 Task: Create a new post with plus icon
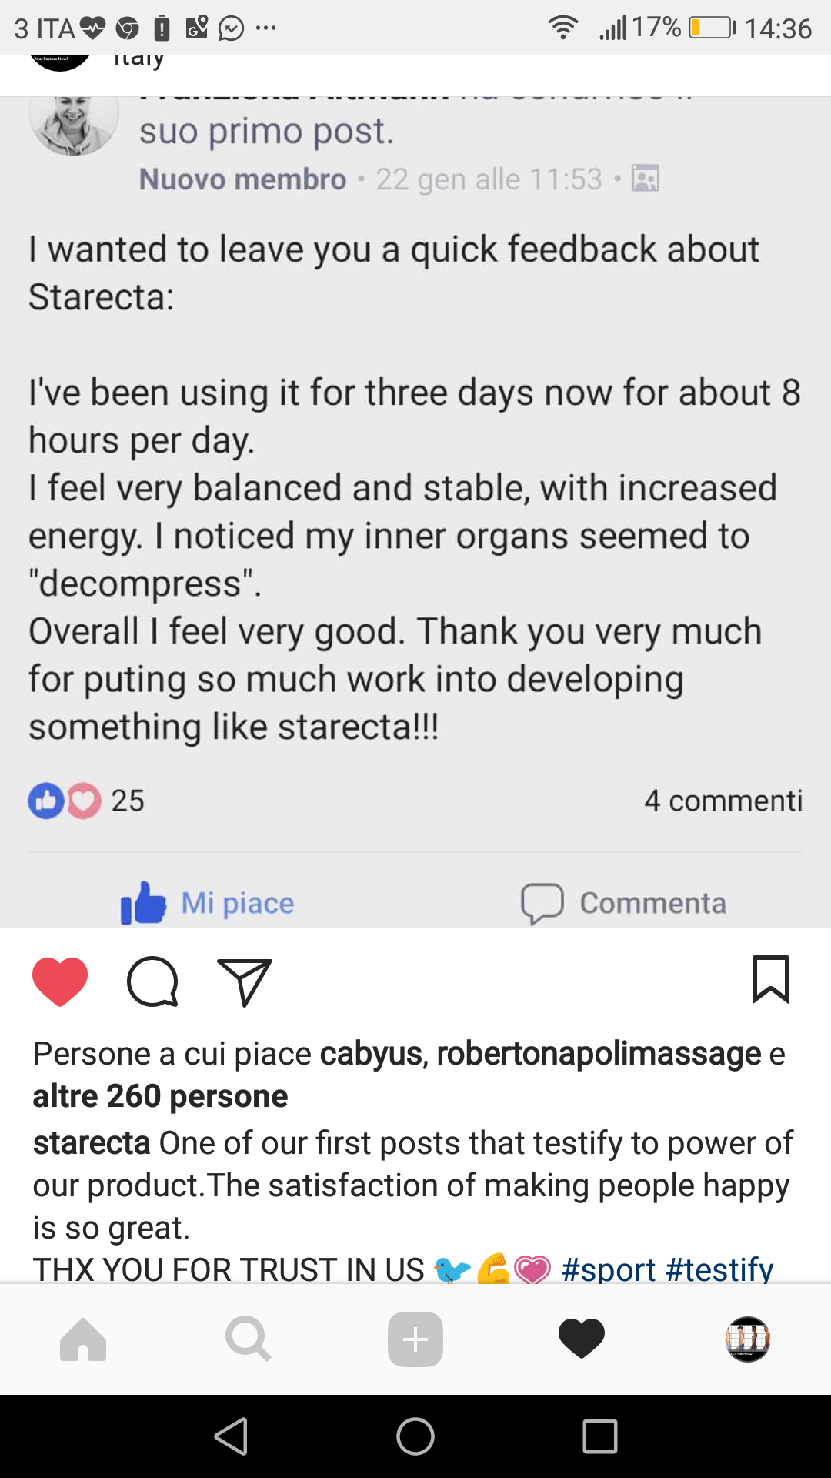click(415, 1339)
